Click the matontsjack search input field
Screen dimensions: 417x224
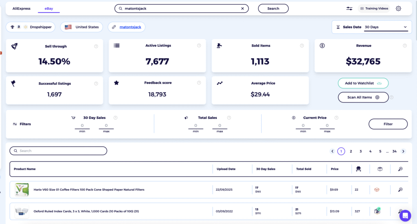[181, 9]
